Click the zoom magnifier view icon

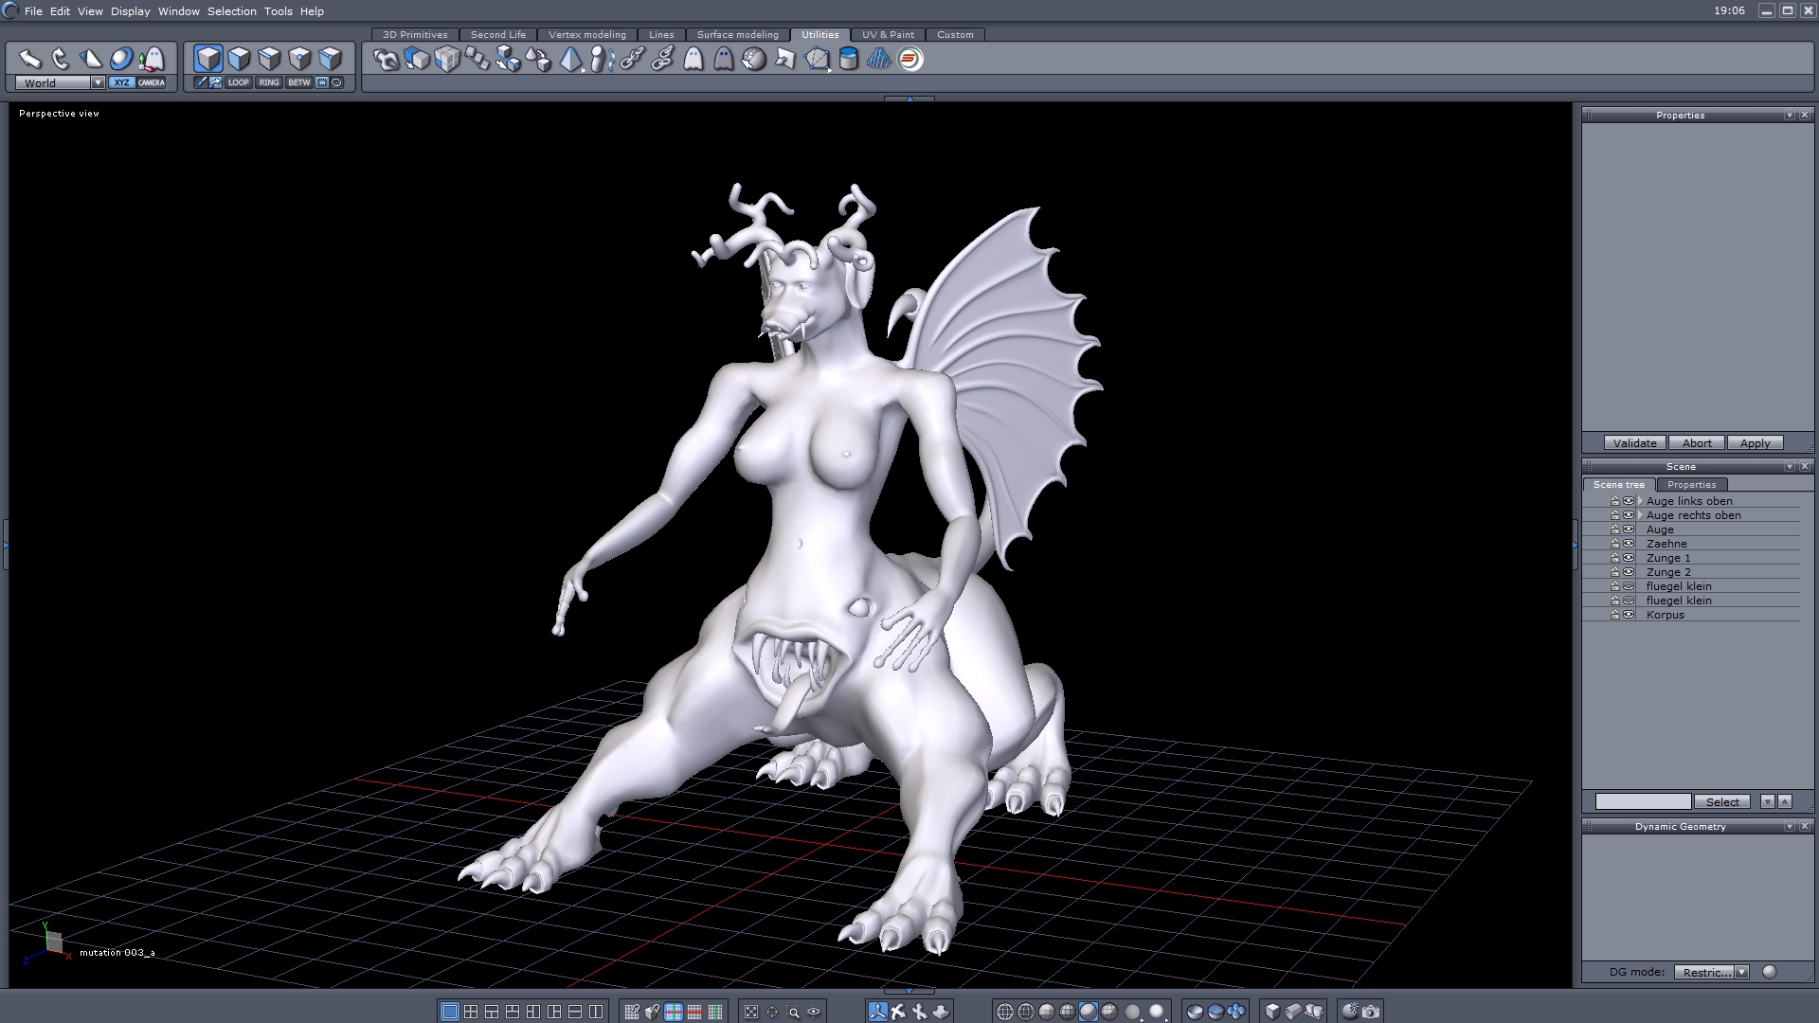794,1012
